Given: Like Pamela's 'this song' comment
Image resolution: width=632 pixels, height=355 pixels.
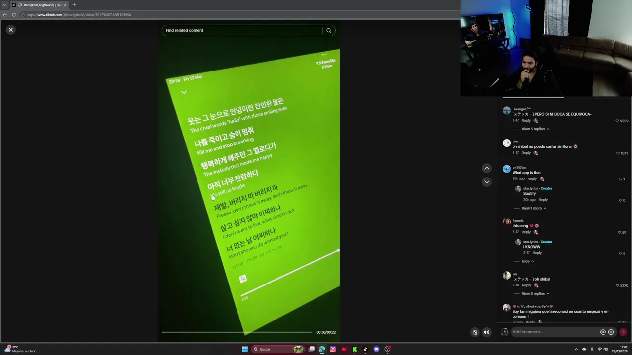Looking at the screenshot, I should click(619, 232).
